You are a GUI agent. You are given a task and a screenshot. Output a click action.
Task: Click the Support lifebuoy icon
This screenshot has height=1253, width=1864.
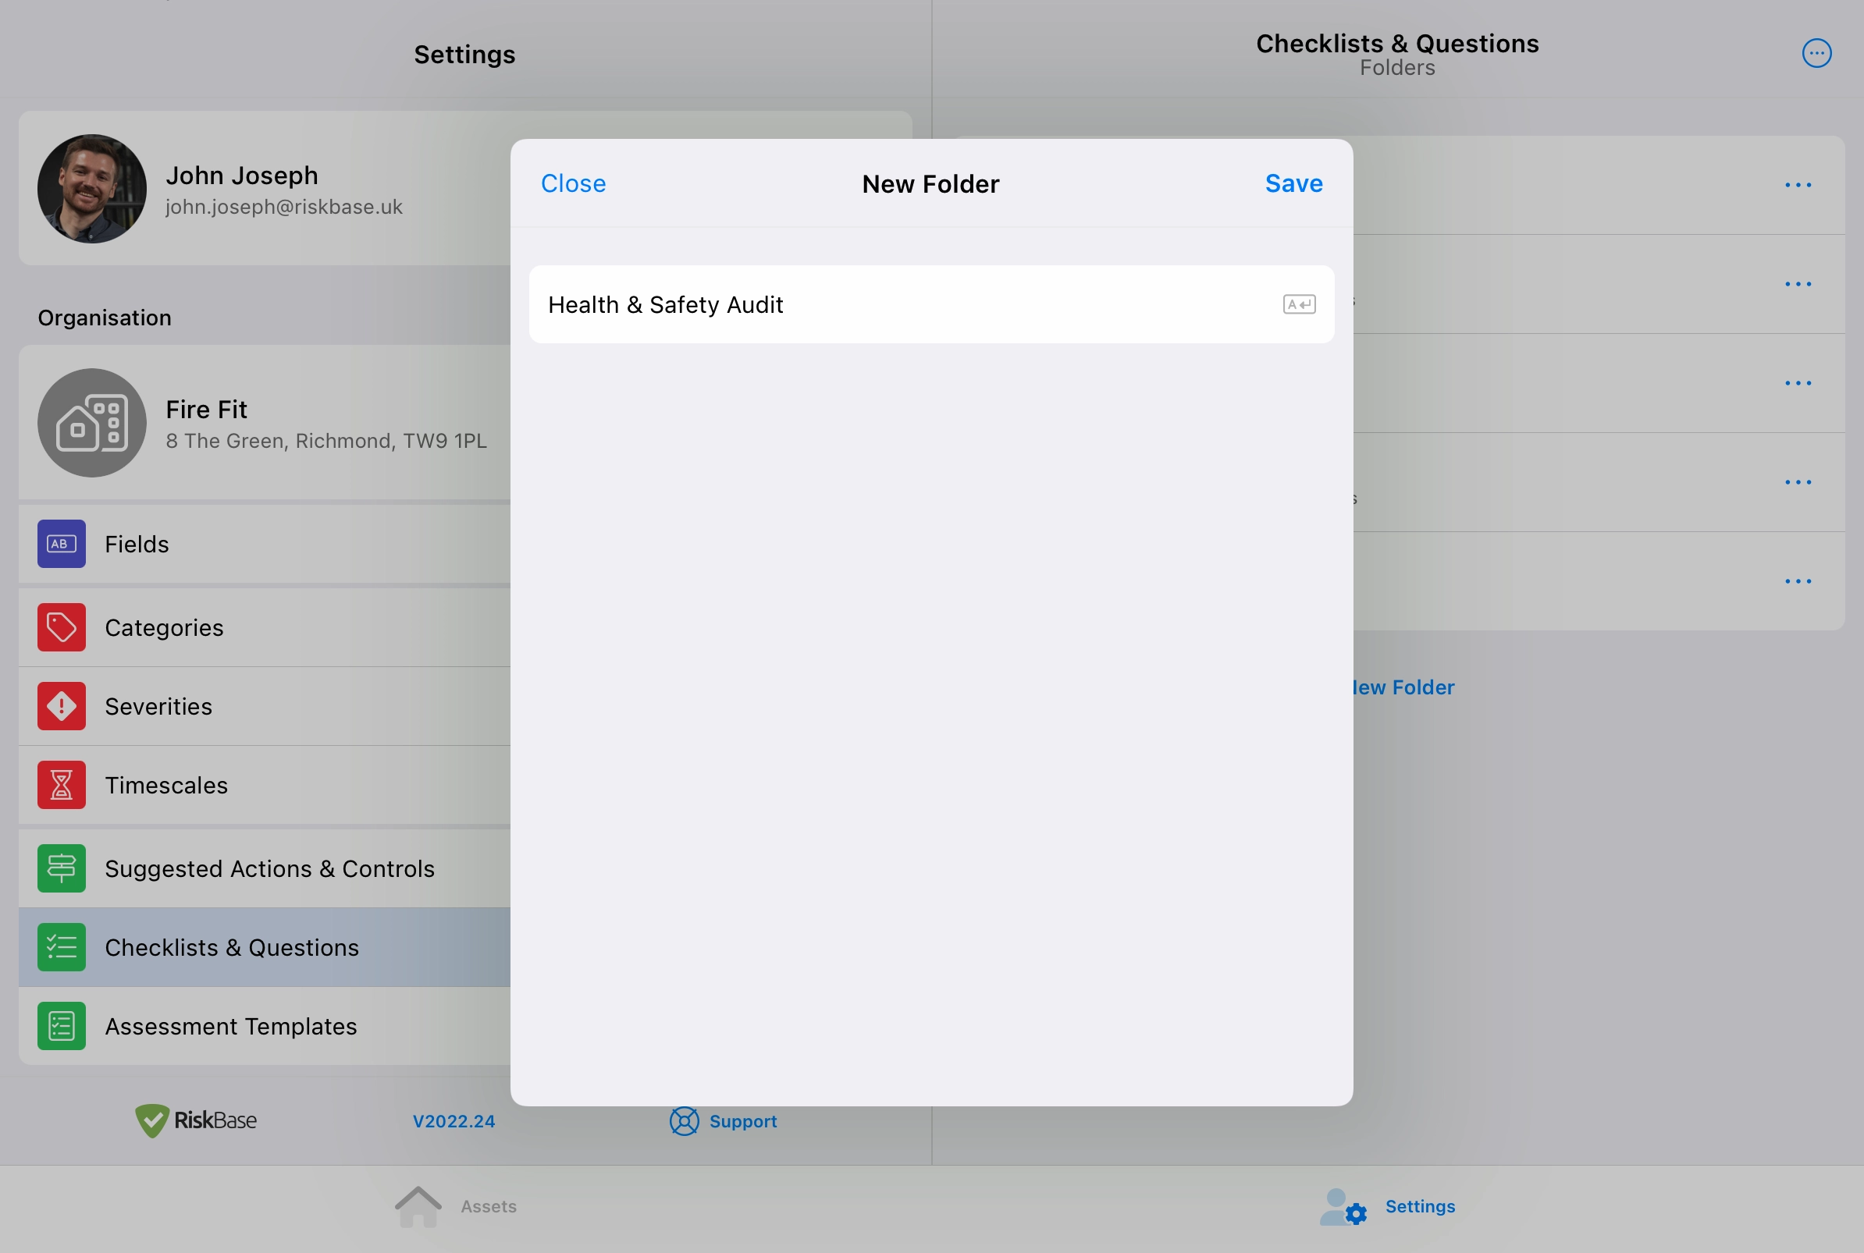click(x=685, y=1121)
